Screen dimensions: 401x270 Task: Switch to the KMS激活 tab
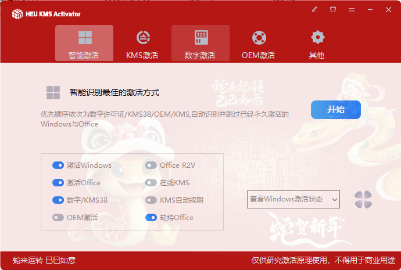coord(142,44)
